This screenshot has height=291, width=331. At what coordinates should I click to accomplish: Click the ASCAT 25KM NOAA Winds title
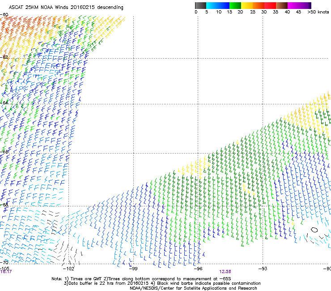[x=66, y=7]
